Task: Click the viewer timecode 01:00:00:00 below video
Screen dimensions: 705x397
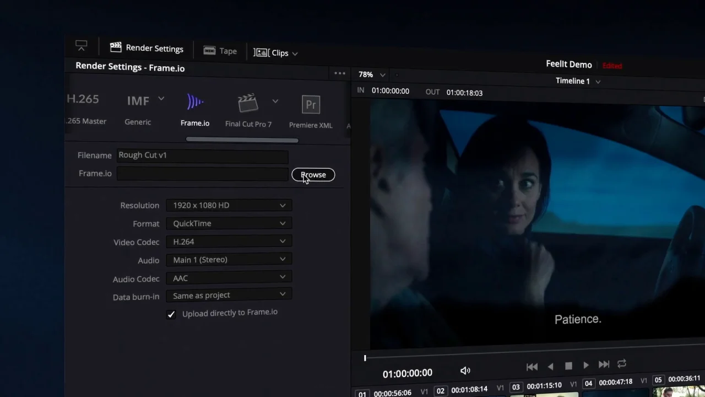Action: (408, 373)
